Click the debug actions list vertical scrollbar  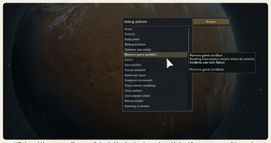189,68
